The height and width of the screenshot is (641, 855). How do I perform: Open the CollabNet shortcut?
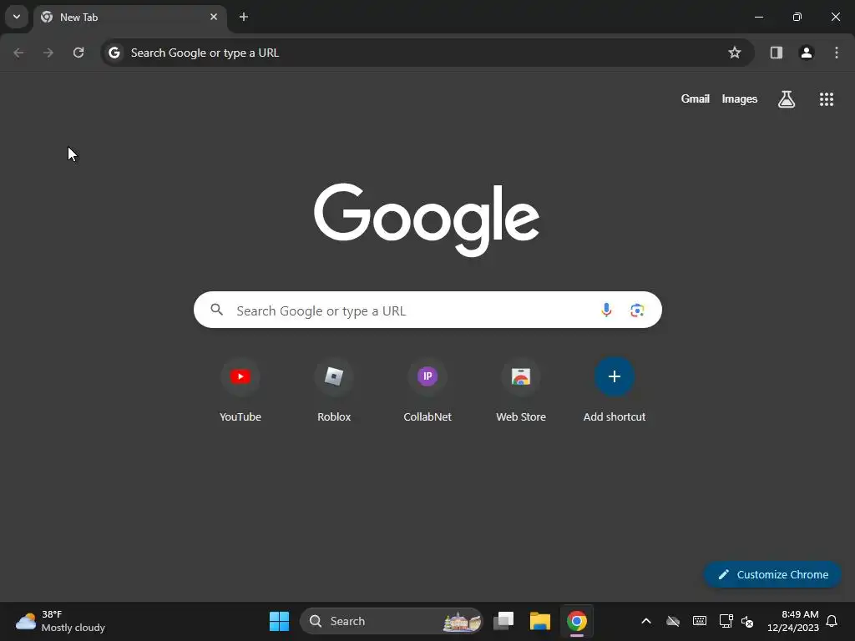[427, 391]
